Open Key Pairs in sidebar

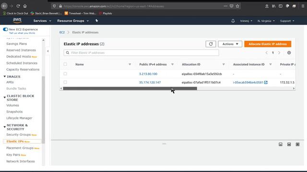click(x=13, y=155)
